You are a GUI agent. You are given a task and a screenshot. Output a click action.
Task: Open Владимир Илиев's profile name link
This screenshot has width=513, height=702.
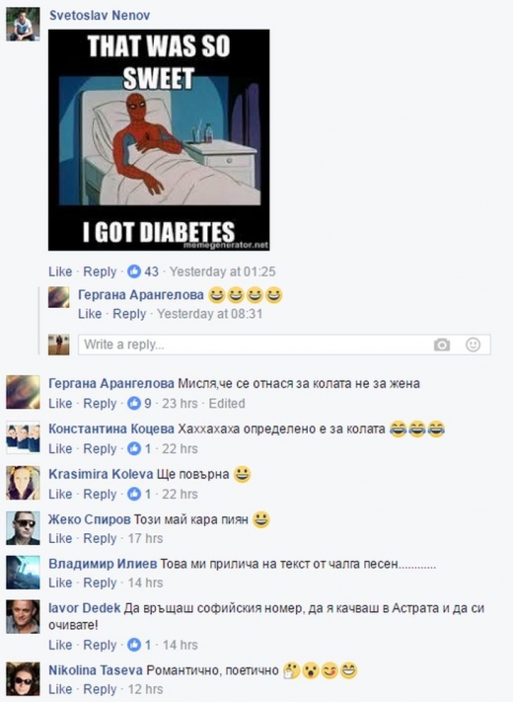pos(103,564)
